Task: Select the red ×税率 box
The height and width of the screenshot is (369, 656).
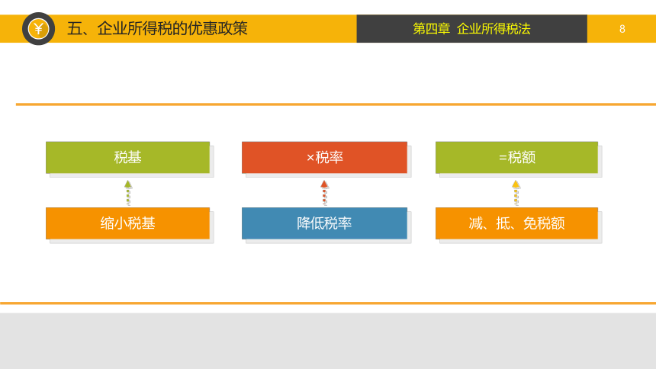Action: (x=324, y=157)
